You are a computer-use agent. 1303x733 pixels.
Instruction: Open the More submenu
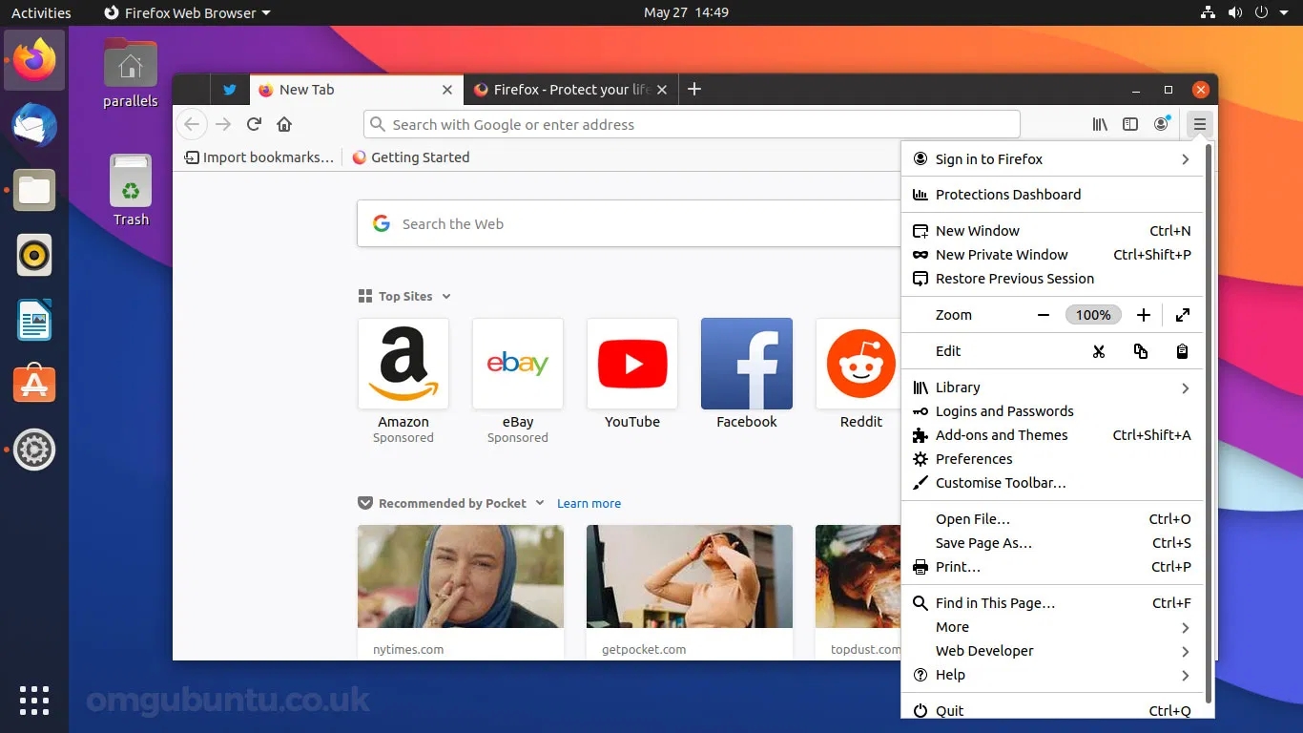tap(1052, 627)
